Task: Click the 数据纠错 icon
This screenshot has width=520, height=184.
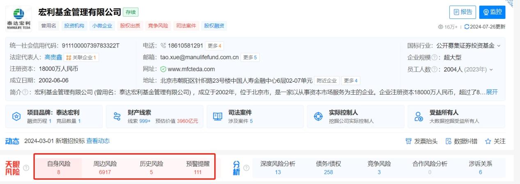Action: 449,141
